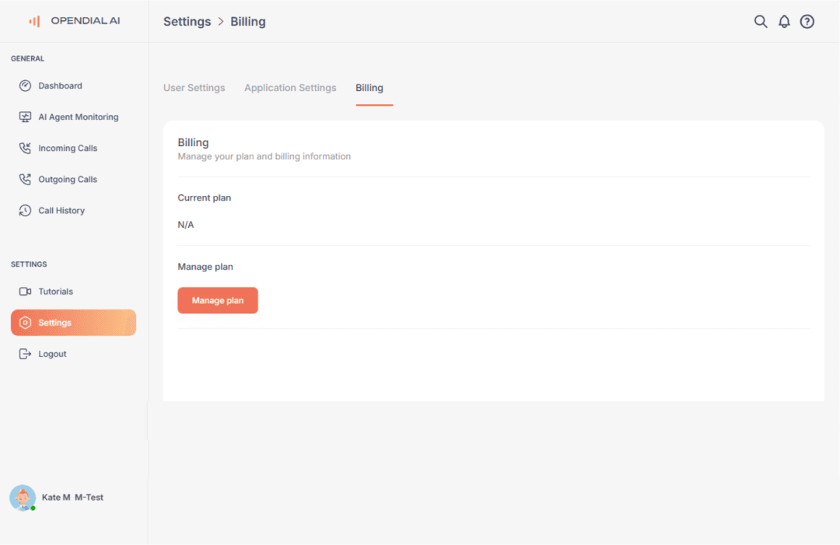Click the Current plan N/A value

[186, 224]
